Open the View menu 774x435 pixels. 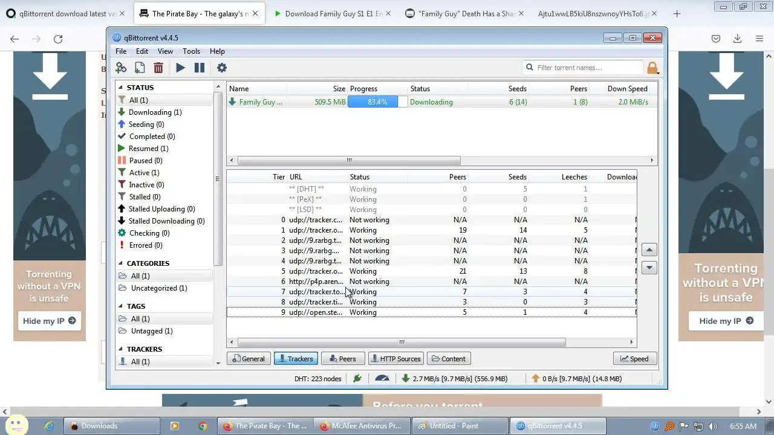(x=165, y=51)
